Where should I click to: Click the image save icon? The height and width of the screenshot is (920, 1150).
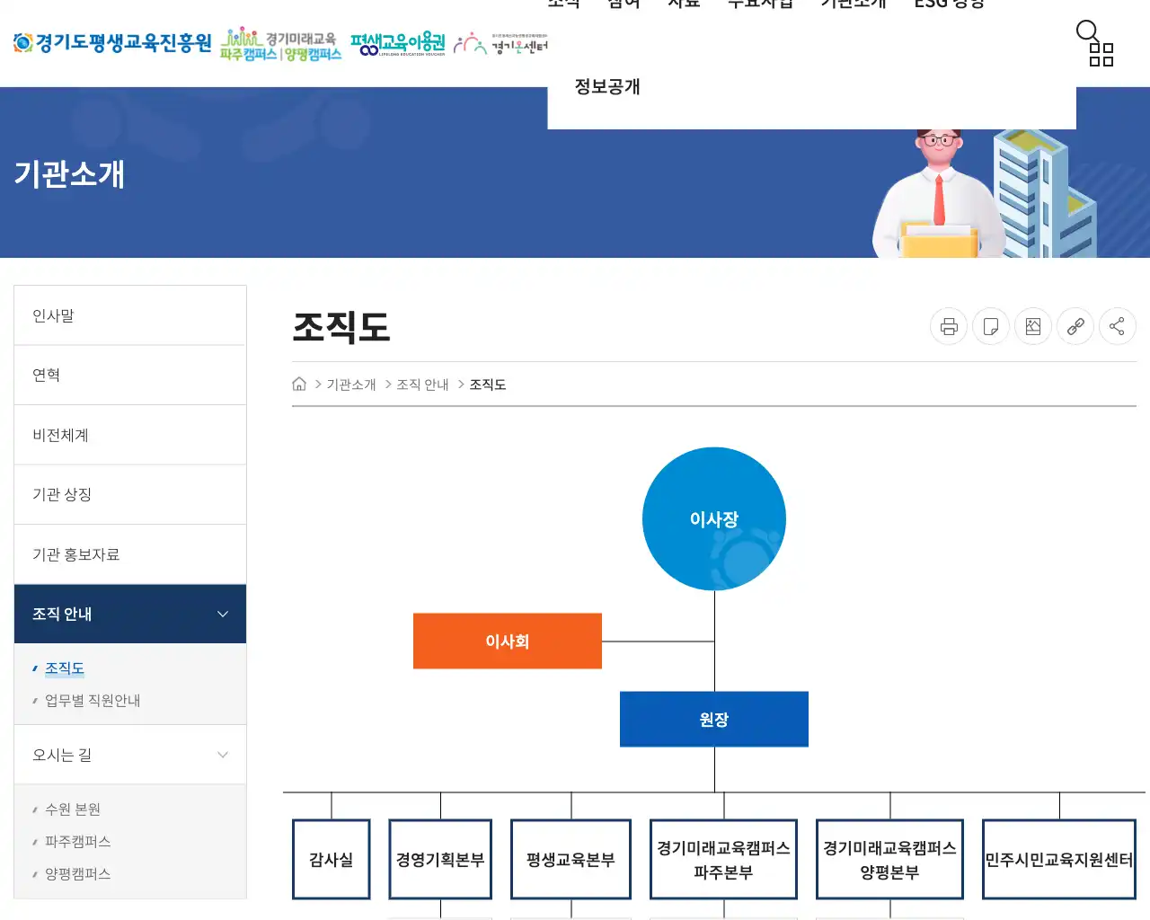(x=1033, y=326)
